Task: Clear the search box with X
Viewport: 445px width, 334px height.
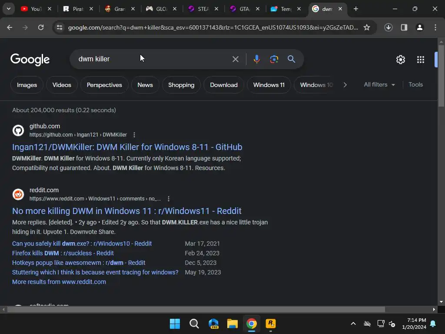Action: [235, 59]
